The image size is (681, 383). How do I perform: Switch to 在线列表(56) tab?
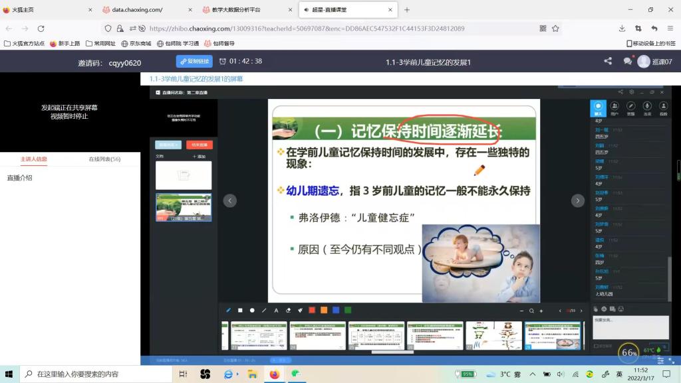[104, 159]
